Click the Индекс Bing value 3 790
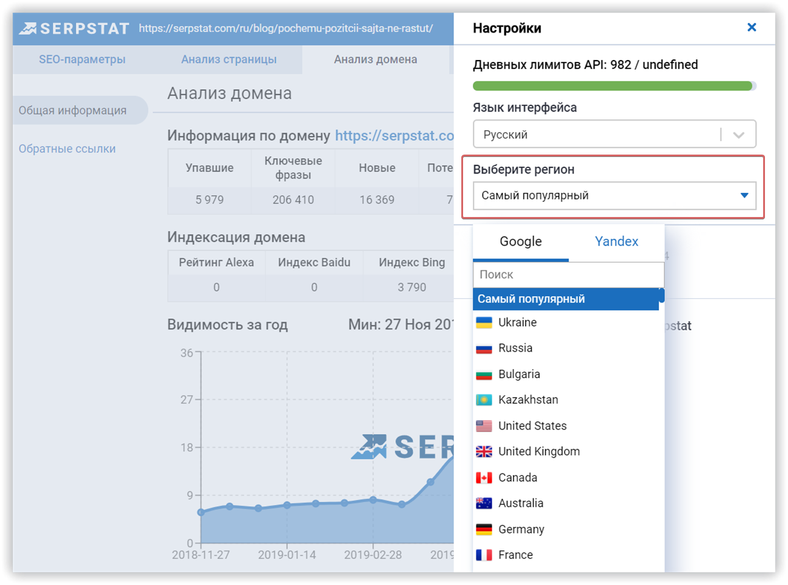The height and width of the screenshot is (585, 788). tap(412, 287)
